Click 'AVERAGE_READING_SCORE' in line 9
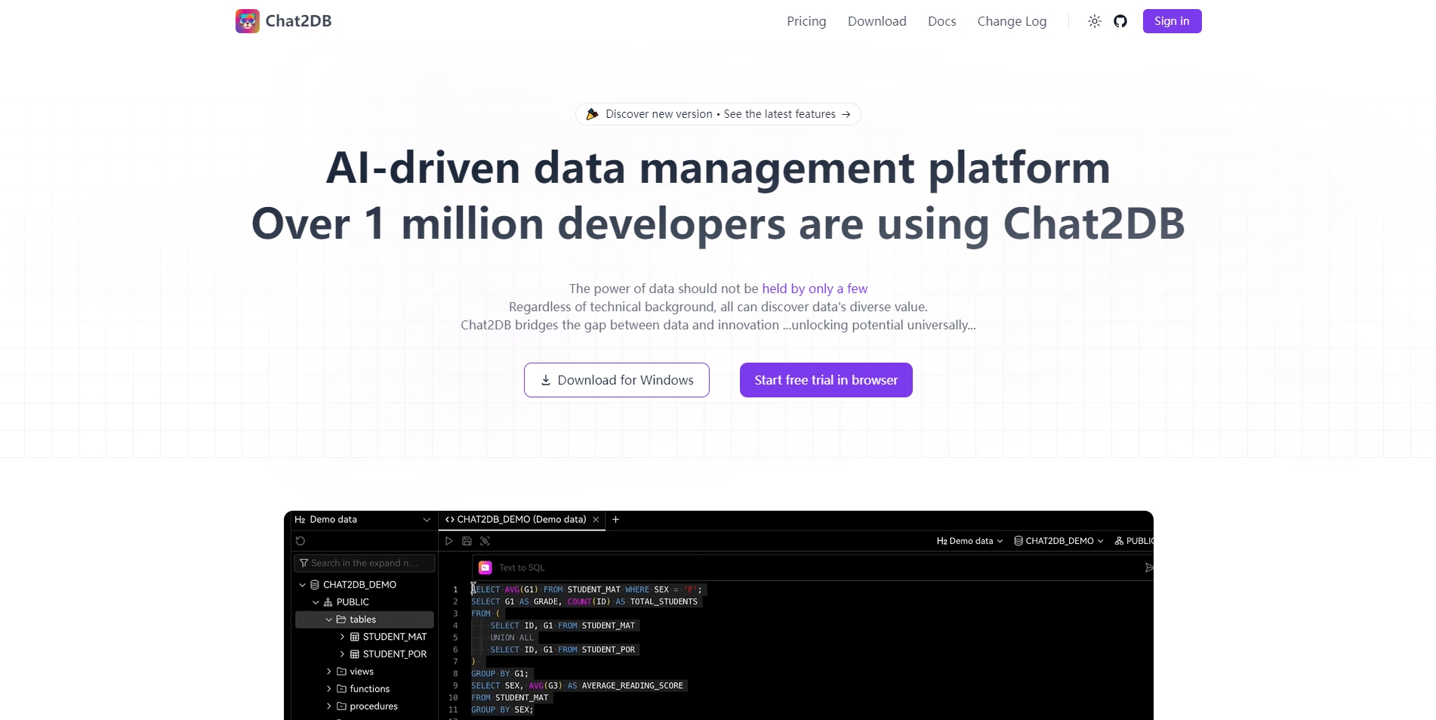1436x720 pixels. click(x=633, y=686)
